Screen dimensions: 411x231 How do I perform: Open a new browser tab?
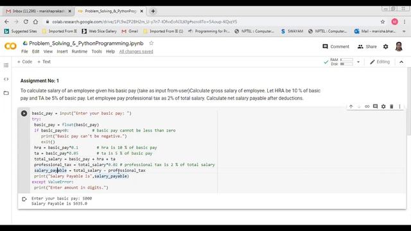click(153, 11)
